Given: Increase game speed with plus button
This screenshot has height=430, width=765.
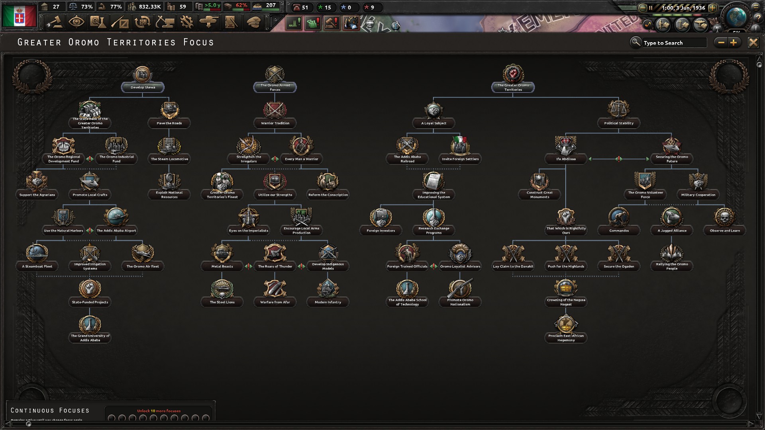Looking at the screenshot, I should 712,8.
